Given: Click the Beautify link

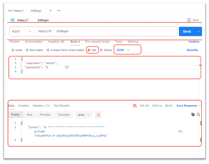Looking at the screenshot, I should coord(192,50).
